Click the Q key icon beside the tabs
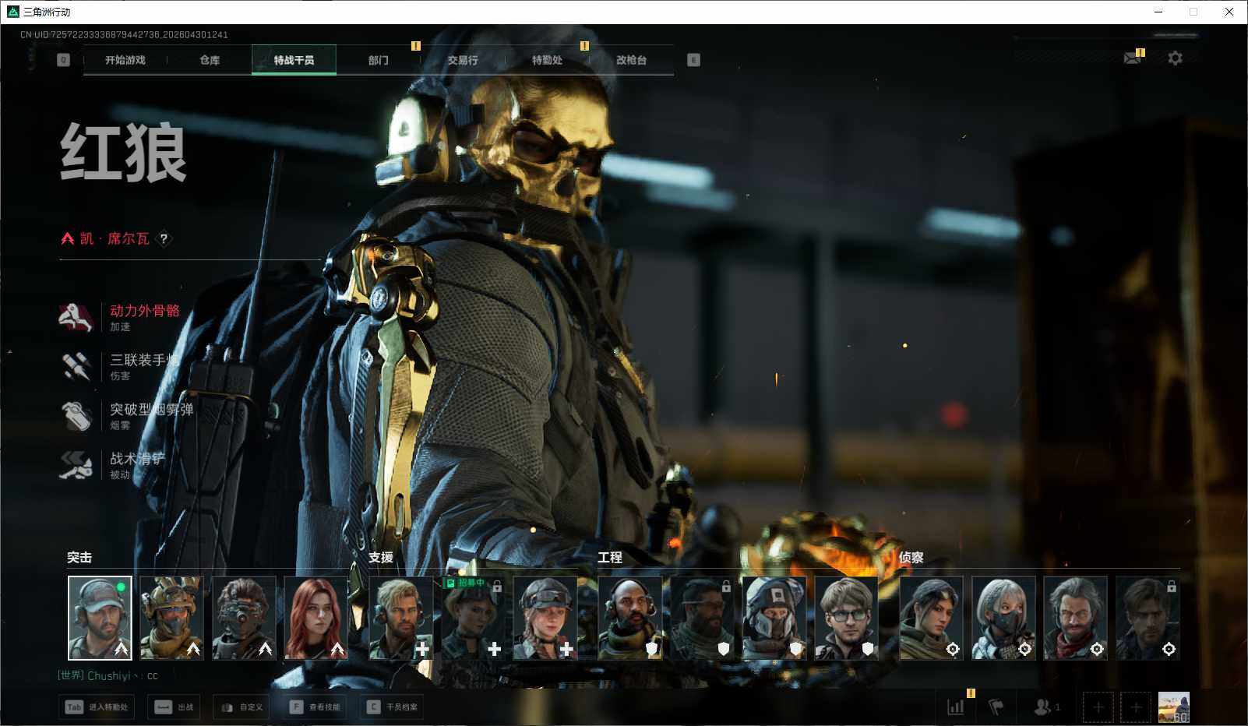 tap(63, 60)
